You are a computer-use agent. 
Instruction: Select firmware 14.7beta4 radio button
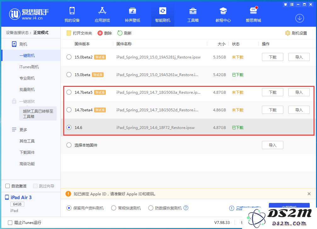[x=69, y=110]
